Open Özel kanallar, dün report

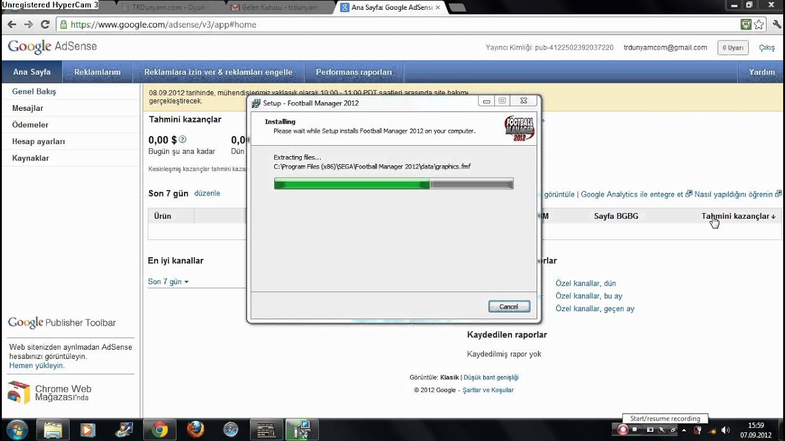coord(586,284)
